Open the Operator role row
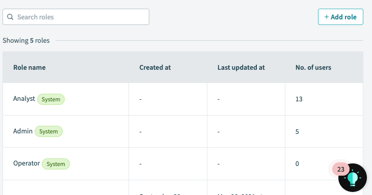372x195 pixels. pos(183,164)
